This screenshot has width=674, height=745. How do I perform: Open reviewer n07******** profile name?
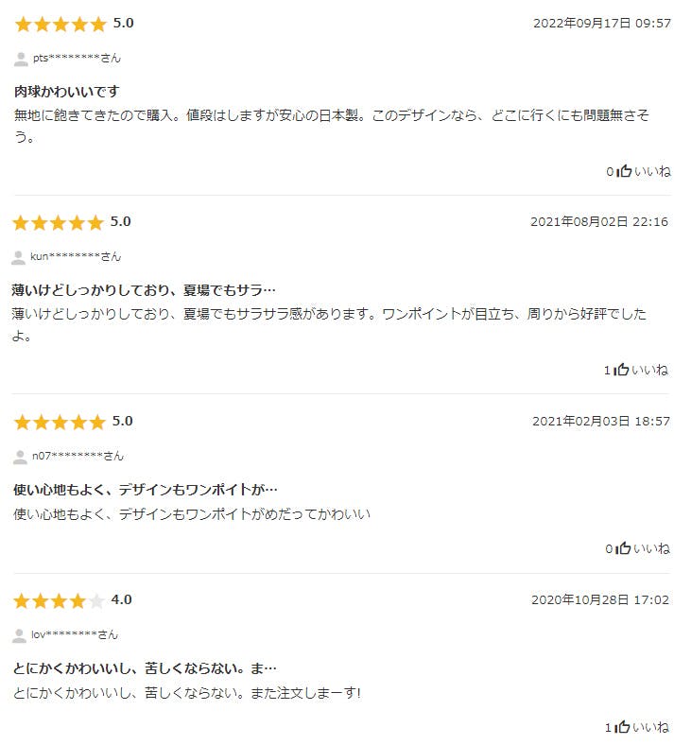pyautogui.click(x=78, y=456)
